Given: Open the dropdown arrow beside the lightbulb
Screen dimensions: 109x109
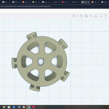Looking at the screenshot, I should click(77, 16).
